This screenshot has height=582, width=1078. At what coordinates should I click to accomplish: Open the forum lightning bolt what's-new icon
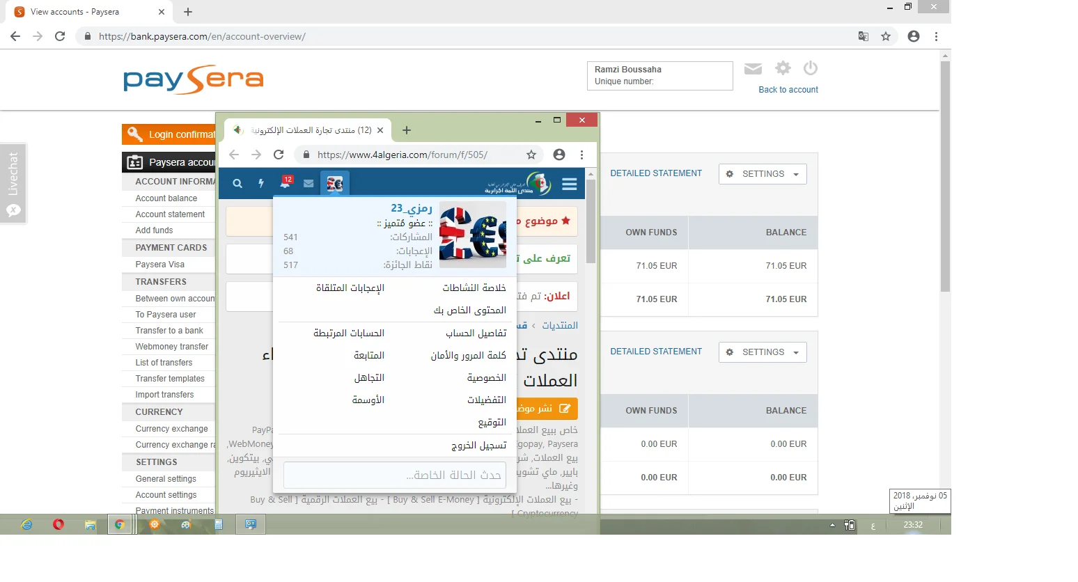point(261,184)
